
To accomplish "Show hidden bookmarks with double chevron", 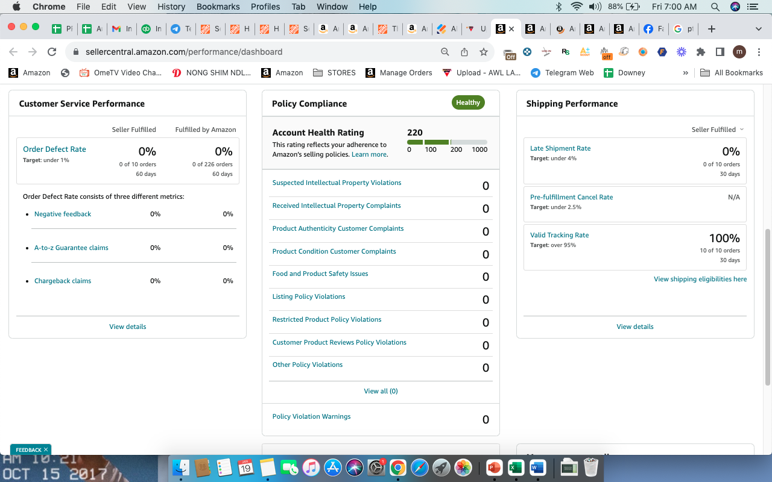I will pyautogui.click(x=685, y=72).
